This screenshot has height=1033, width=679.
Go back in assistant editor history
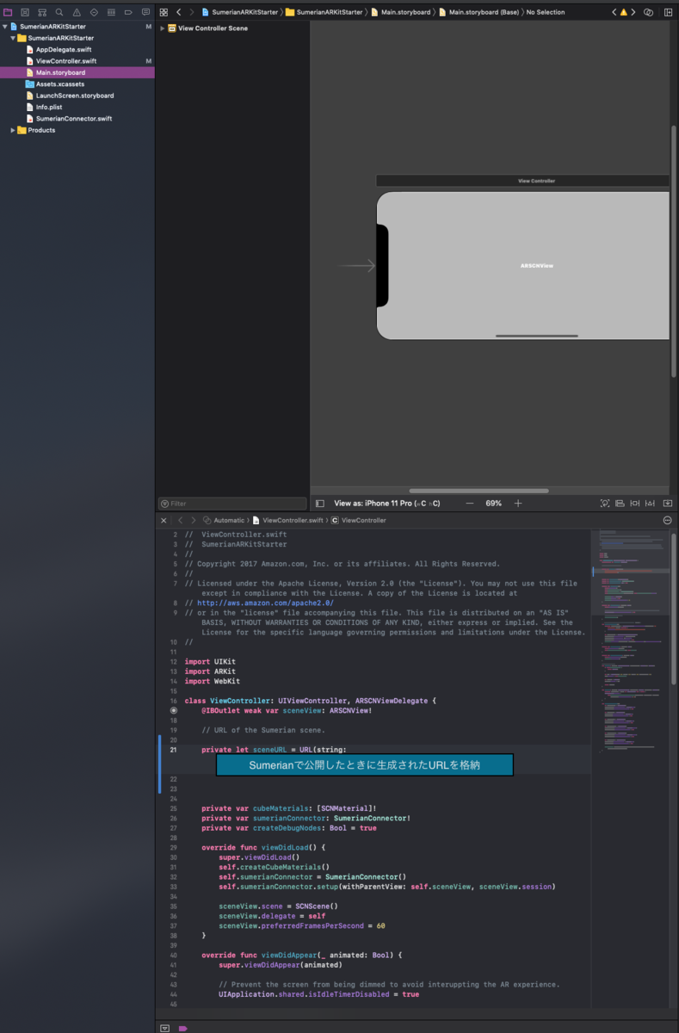pyautogui.click(x=180, y=520)
